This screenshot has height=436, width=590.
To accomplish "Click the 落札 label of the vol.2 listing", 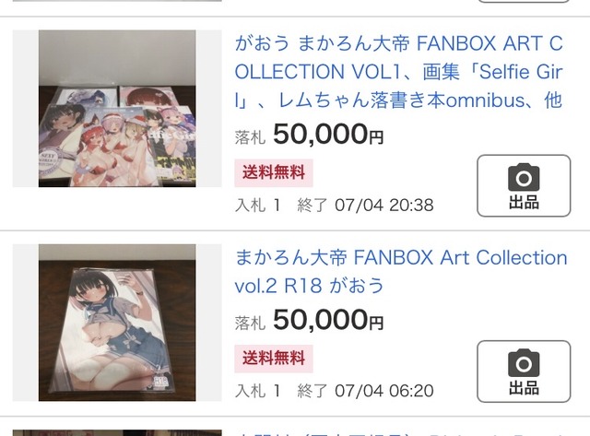I will coord(250,324).
